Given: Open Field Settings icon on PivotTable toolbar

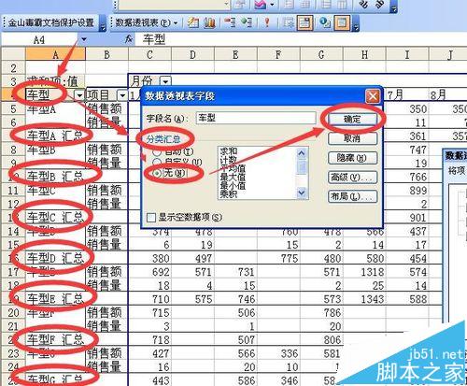Looking at the screenshot, I should (x=325, y=23).
